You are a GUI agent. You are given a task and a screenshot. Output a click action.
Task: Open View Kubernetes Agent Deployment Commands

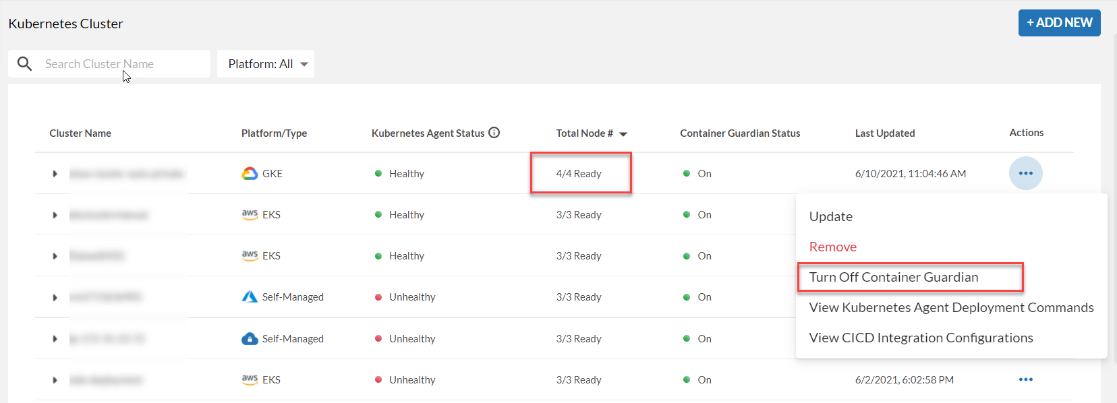pyautogui.click(x=951, y=307)
